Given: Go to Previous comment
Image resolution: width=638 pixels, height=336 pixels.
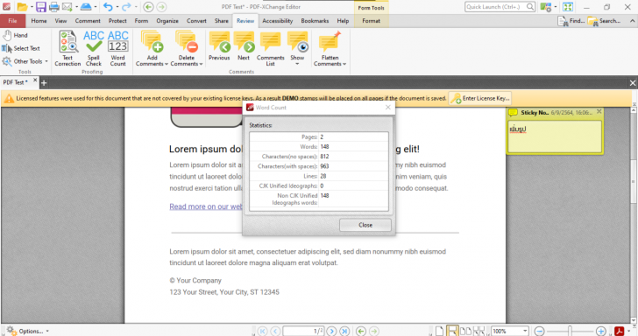Looking at the screenshot, I should [x=219, y=45].
